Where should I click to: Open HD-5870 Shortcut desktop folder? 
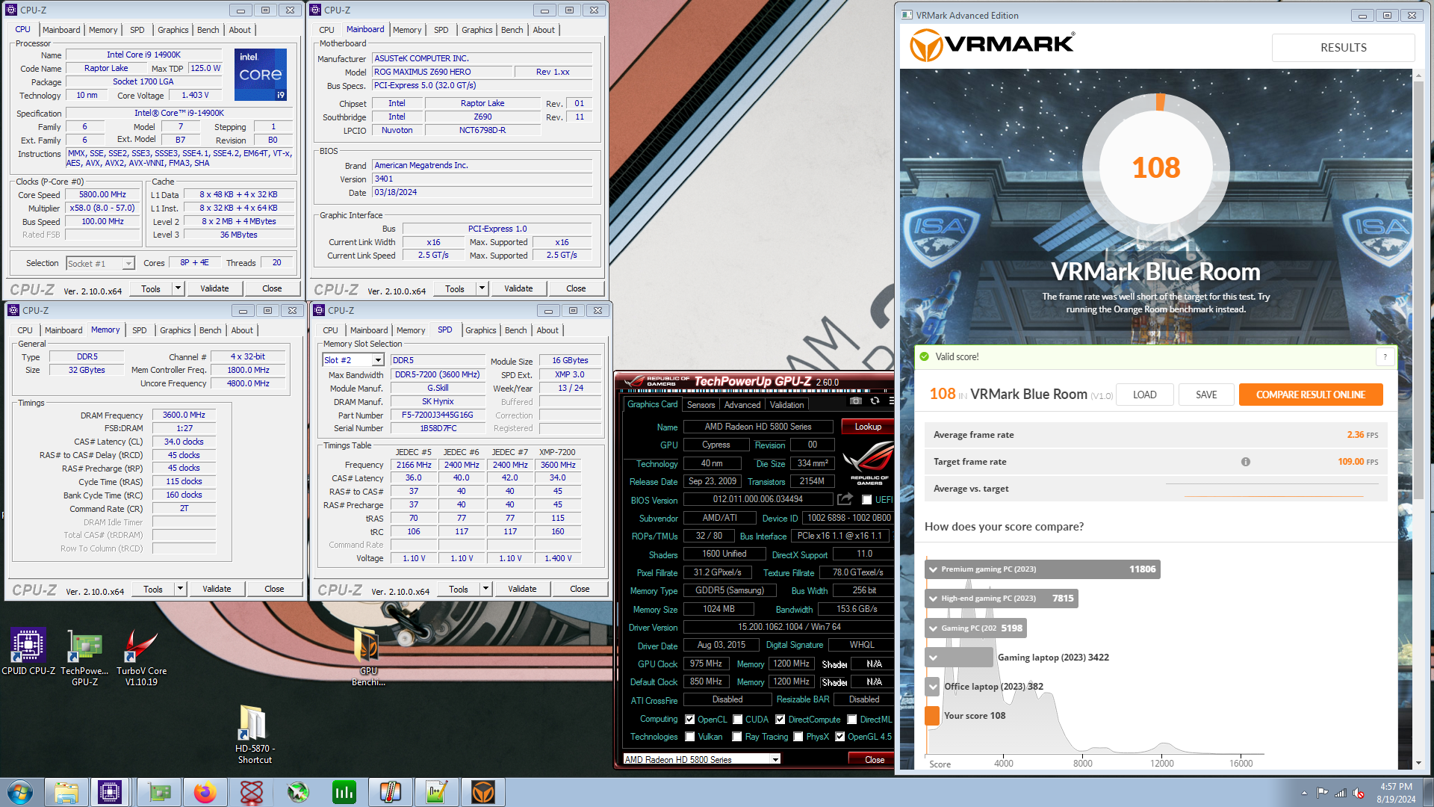[255, 735]
